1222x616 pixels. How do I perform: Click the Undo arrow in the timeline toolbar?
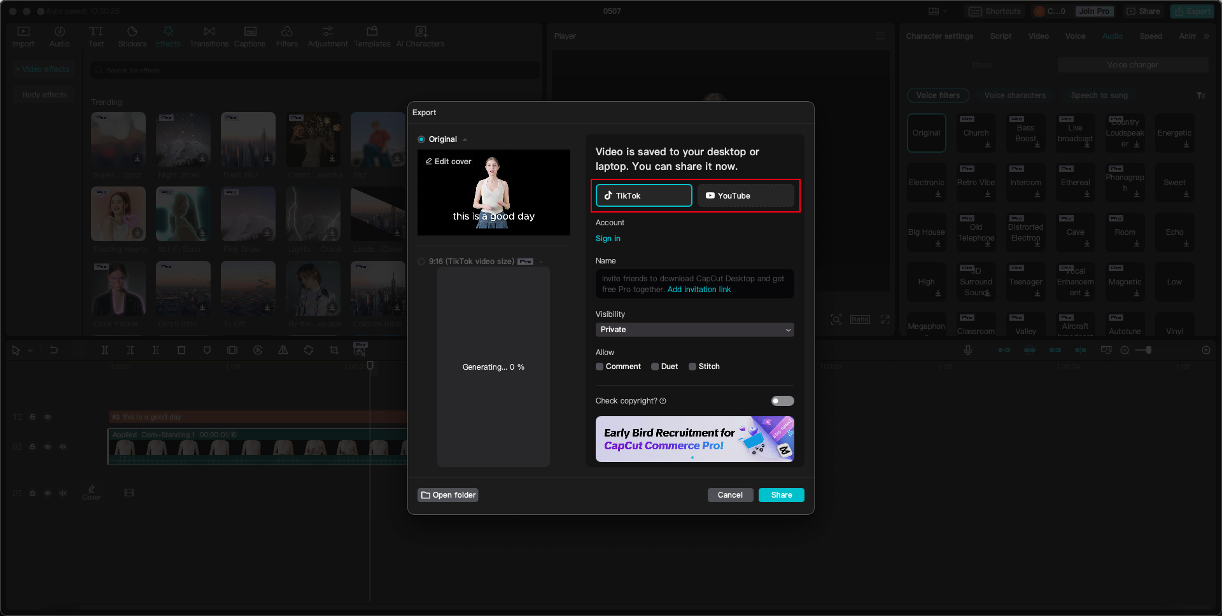[54, 350]
